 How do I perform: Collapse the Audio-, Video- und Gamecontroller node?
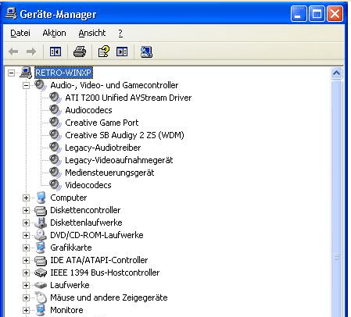[26, 85]
